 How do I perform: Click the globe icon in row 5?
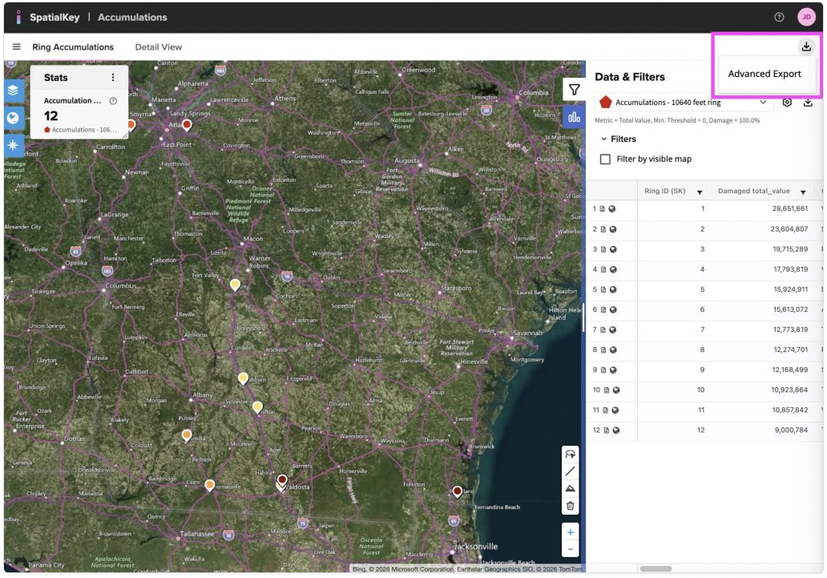click(x=613, y=289)
